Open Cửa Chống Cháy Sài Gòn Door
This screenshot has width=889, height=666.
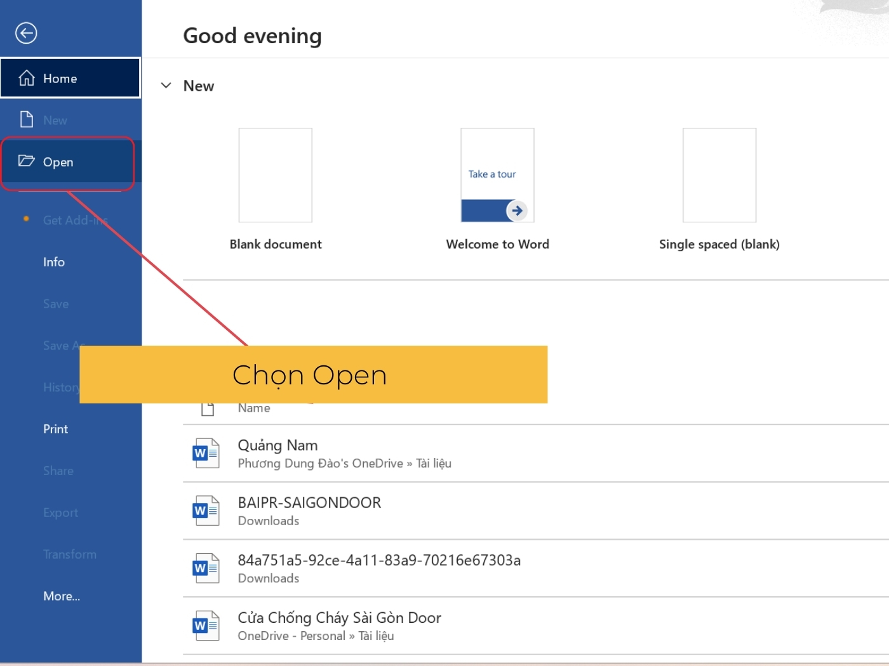(x=536, y=626)
